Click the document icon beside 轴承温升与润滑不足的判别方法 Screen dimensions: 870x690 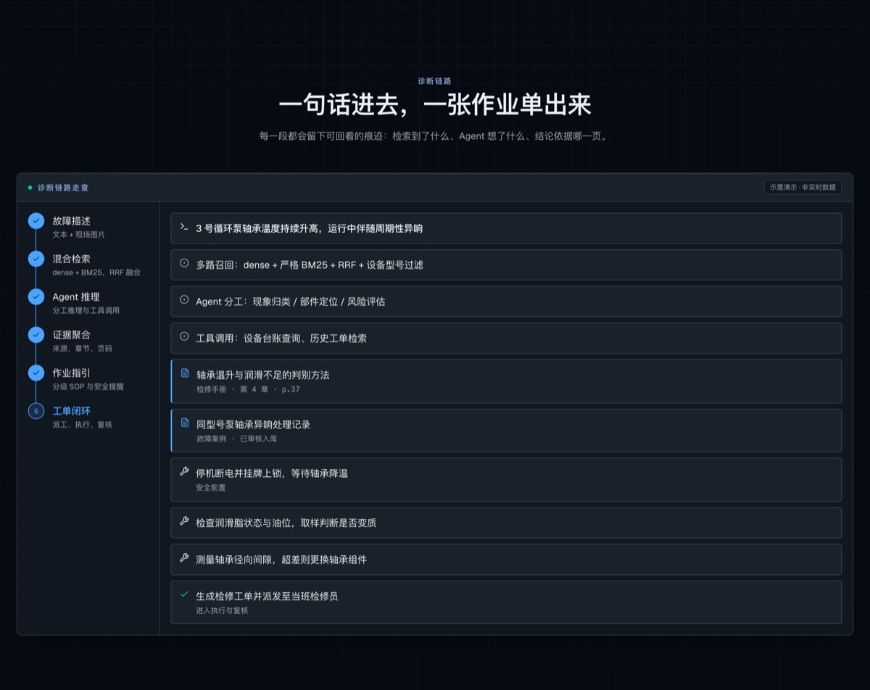[185, 374]
